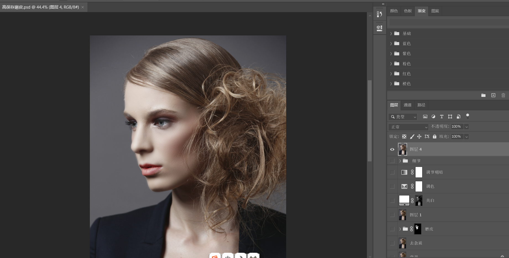Hide 图层 4 using the eye icon

(x=392, y=149)
